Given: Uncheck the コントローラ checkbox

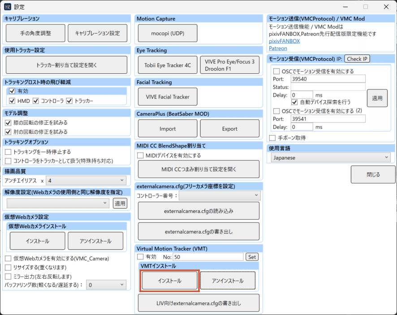Looking at the screenshot, I should [36, 101].
